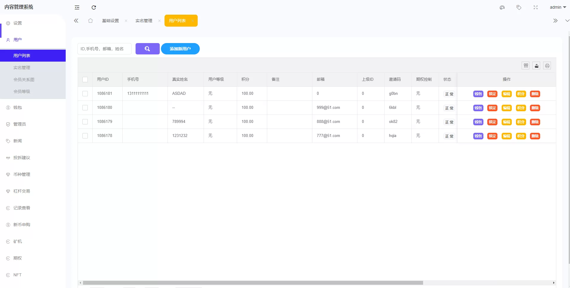570x288 pixels.
Task: Open 会员等级 in the sidebar
Action: click(x=22, y=92)
